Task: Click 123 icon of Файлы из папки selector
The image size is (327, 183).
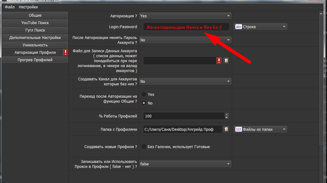Action: pyautogui.click(x=239, y=130)
